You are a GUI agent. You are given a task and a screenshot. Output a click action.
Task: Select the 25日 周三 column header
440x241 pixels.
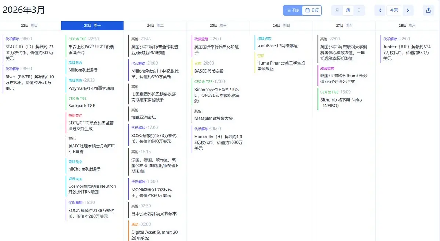tap(218, 26)
